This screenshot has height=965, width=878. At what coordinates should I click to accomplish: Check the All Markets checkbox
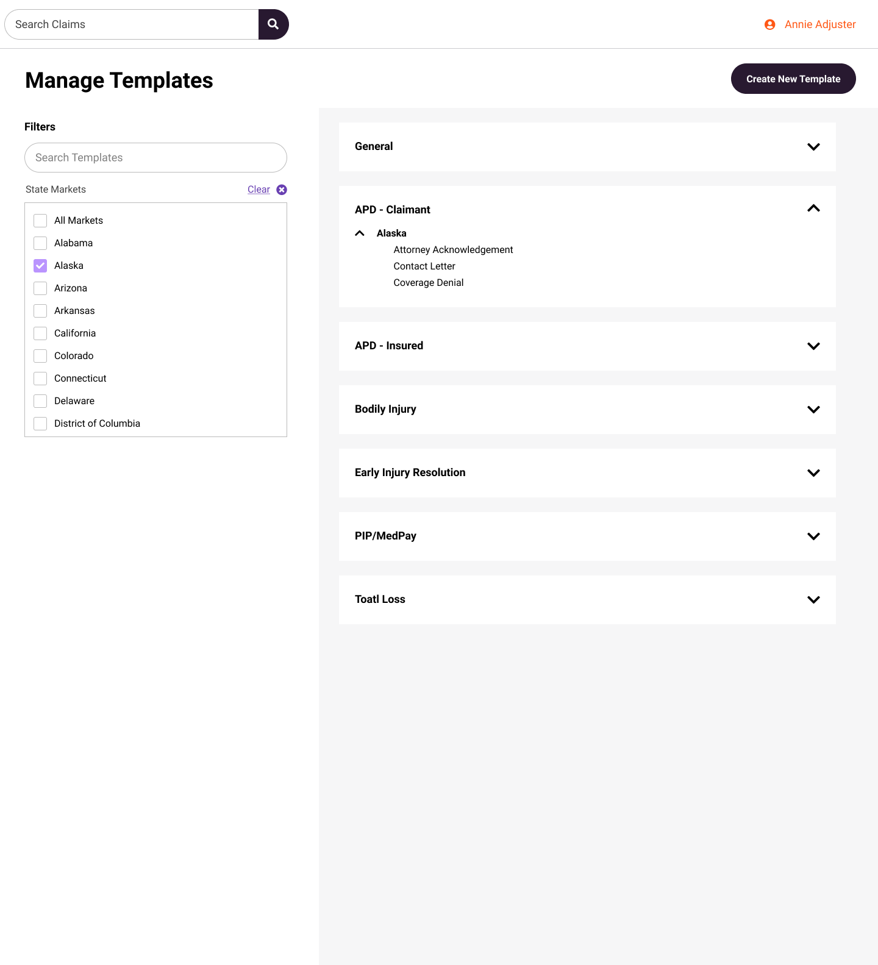pos(40,221)
